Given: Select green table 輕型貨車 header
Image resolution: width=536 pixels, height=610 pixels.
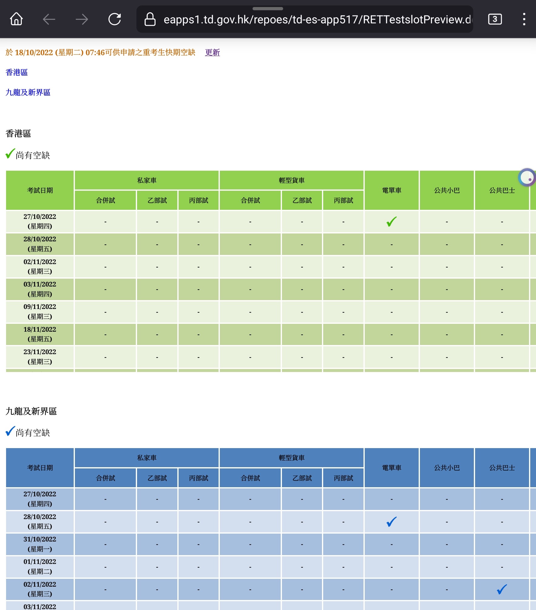Looking at the screenshot, I should [x=292, y=180].
